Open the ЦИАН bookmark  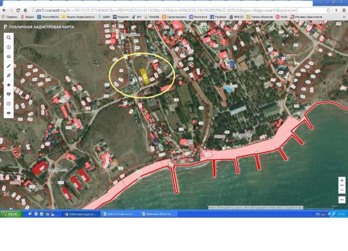(104, 17)
